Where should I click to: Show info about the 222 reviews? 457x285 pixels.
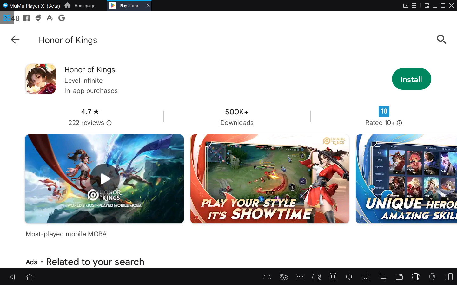(x=109, y=123)
